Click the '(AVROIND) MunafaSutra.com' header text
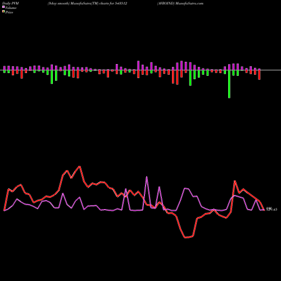This screenshot has height=281, width=281. 180,3
